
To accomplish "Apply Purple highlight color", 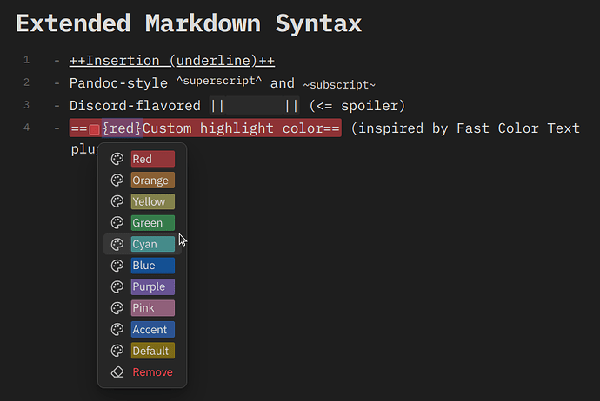I will tap(153, 286).
